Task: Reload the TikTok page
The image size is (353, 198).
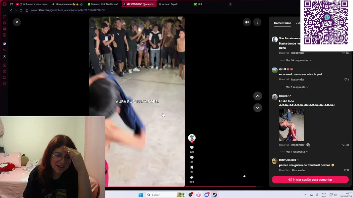Action: (21, 10)
